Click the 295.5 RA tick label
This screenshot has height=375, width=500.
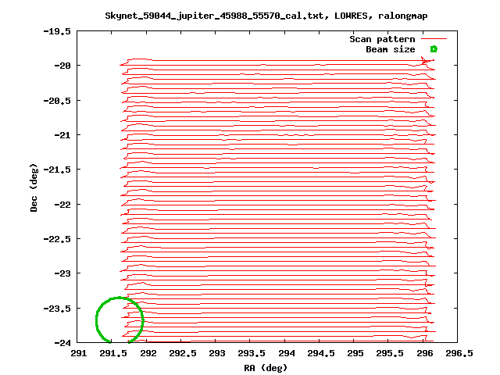click(390, 353)
